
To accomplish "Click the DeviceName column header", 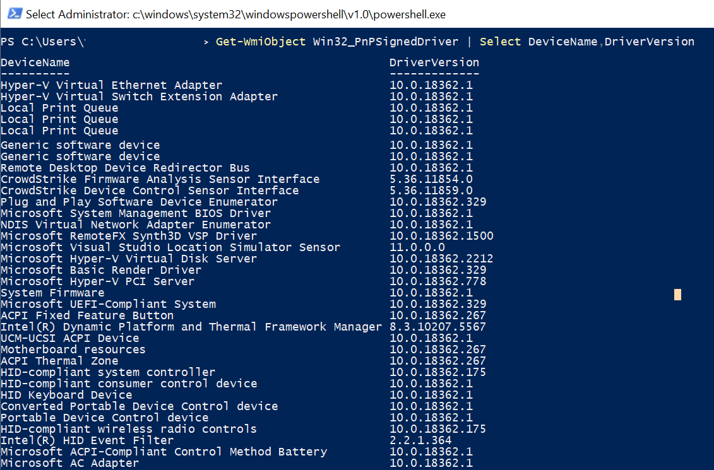I will 35,62.
